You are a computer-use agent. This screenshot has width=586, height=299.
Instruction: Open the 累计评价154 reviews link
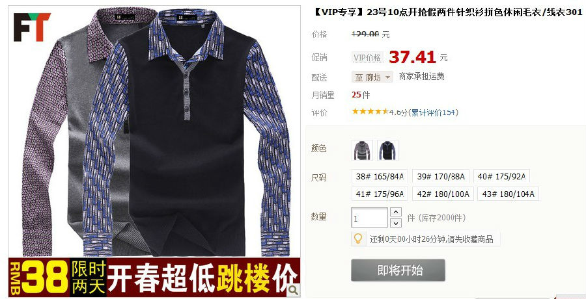coord(434,112)
